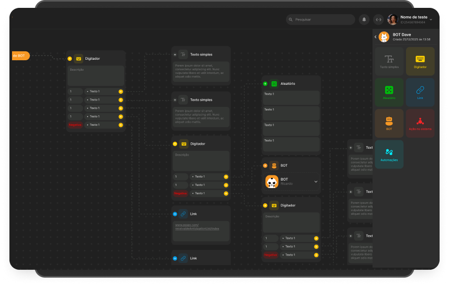This screenshot has height=286, width=449.
Task: Open the notifications bell
Action: [x=364, y=19]
